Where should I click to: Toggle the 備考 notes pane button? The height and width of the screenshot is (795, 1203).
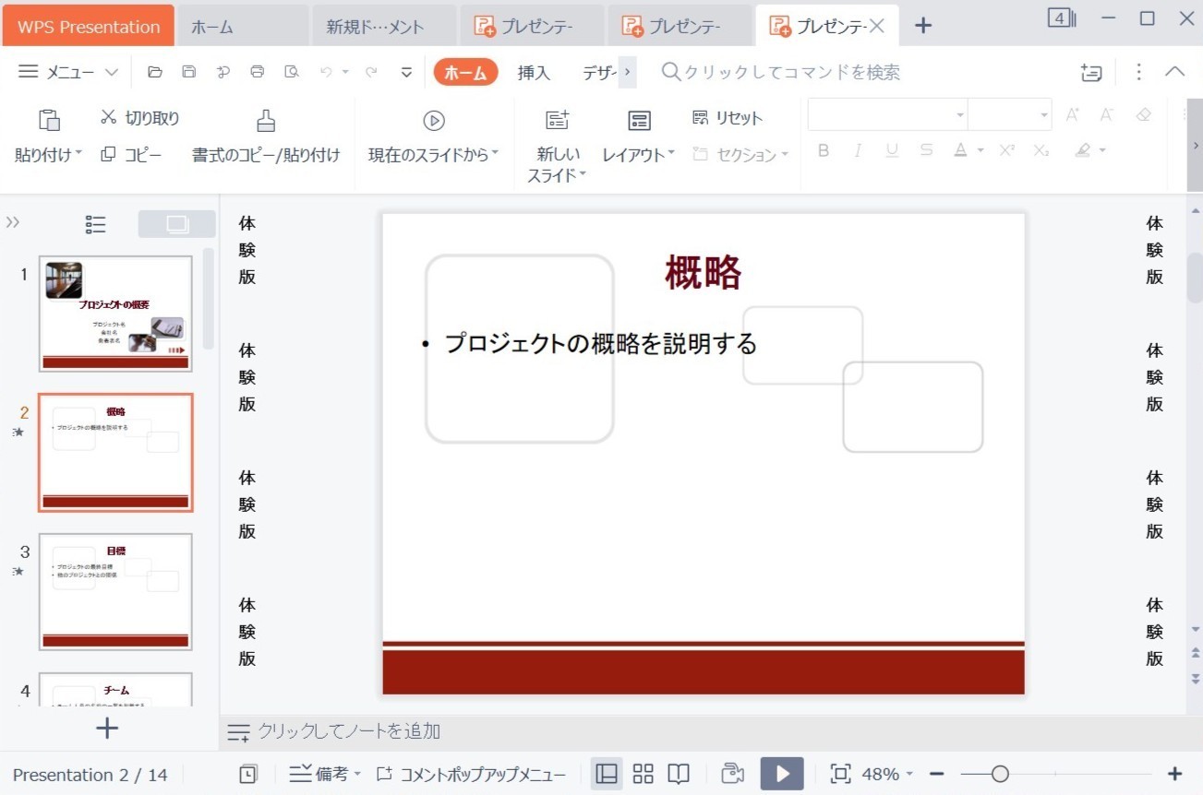[325, 774]
